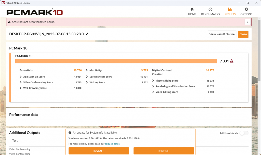Viewport: 261px width, 155px height.
Task: Click IGNORE on the update prompt
Action: click(163, 151)
